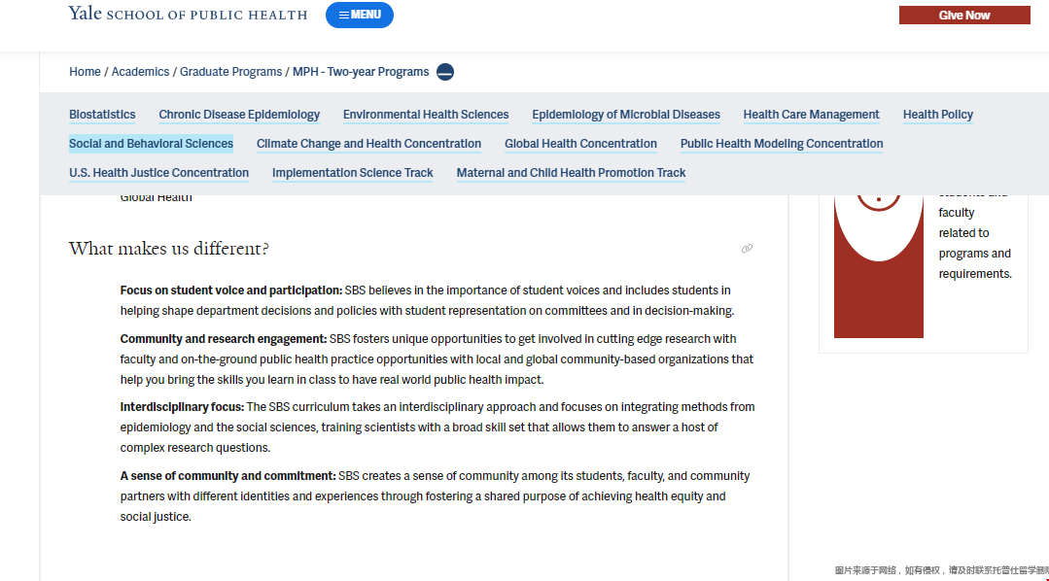Click highlighted Social and Behavioral Sciences

151,144
